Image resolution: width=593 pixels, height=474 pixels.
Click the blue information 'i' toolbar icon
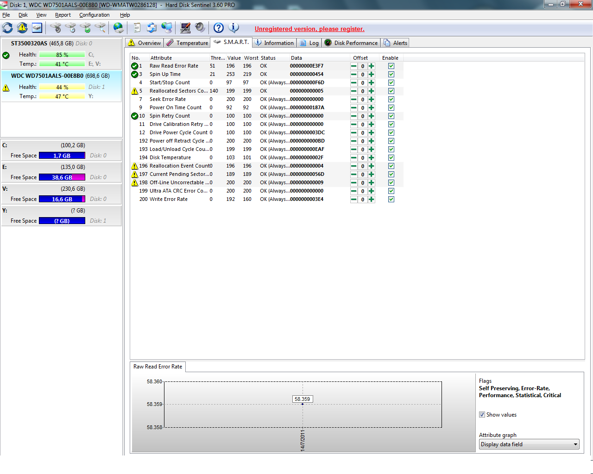pyautogui.click(x=234, y=28)
